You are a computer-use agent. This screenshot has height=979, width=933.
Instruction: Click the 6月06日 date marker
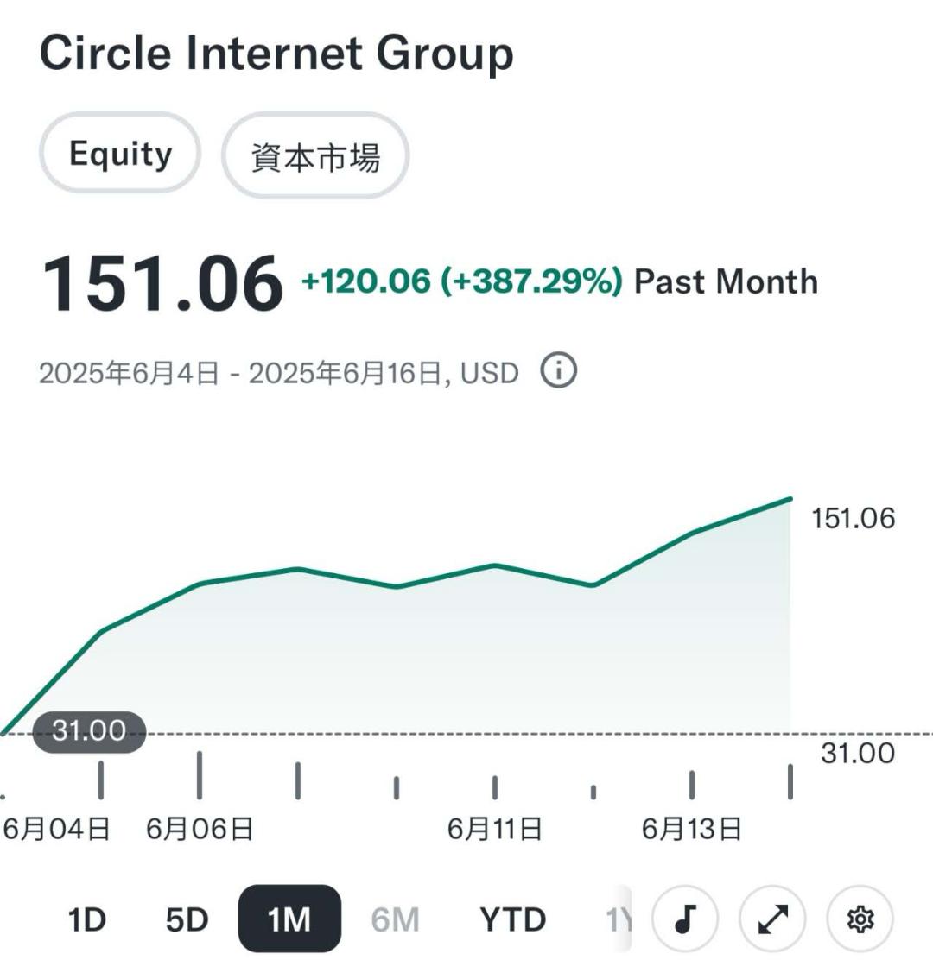click(x=200, y=829)
